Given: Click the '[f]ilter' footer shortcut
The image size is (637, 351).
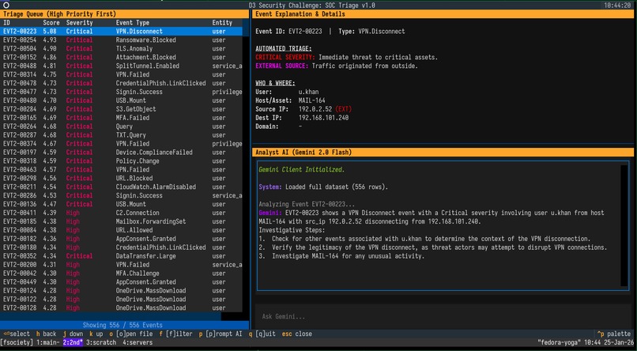Looking at the screenshot, I should pyautogui.click(x=175, y=334).
